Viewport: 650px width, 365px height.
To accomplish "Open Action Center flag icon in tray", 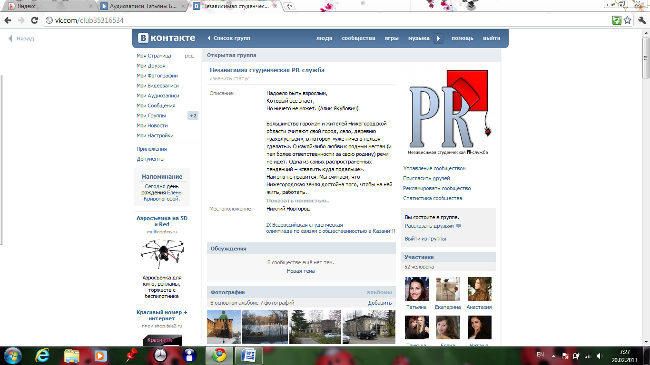I will click(x=565, y=355).
